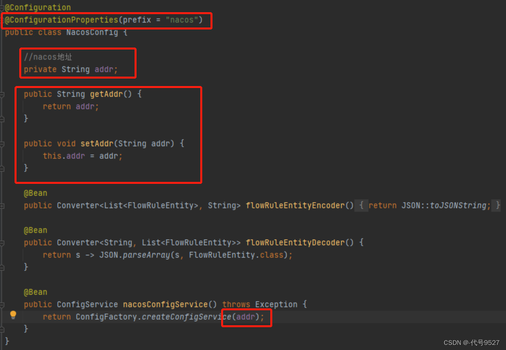Image resolution: width=506 pixels, height=350 pixels.
Task: Collapse the getAddr method using gutter fold marker
Action: pos(2,94)
